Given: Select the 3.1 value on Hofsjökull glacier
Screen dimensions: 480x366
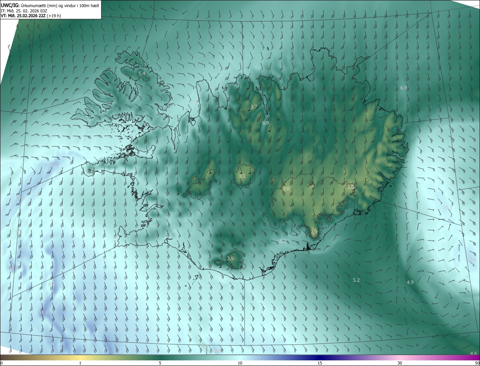Looking at the screenshot, I should point(242,176).
